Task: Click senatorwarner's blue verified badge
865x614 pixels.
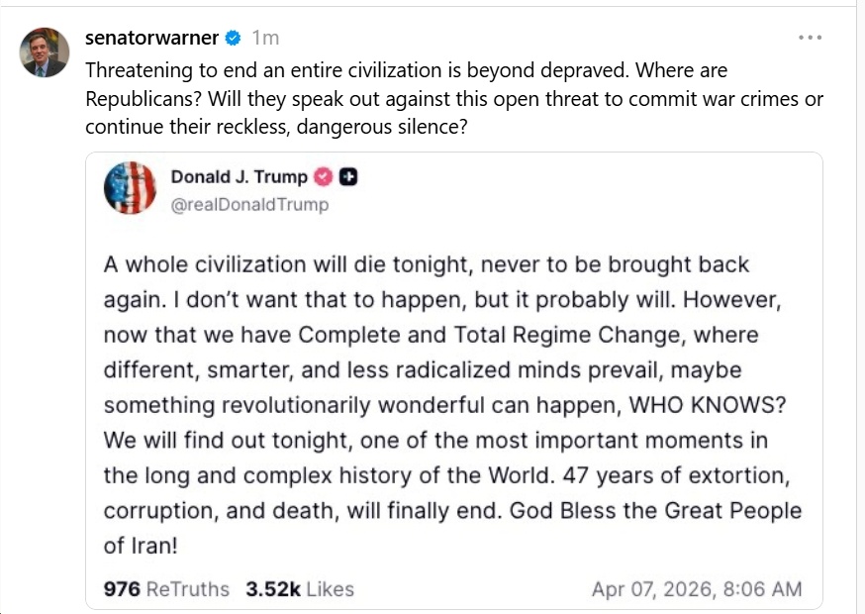Action: [x=234, y=39]
